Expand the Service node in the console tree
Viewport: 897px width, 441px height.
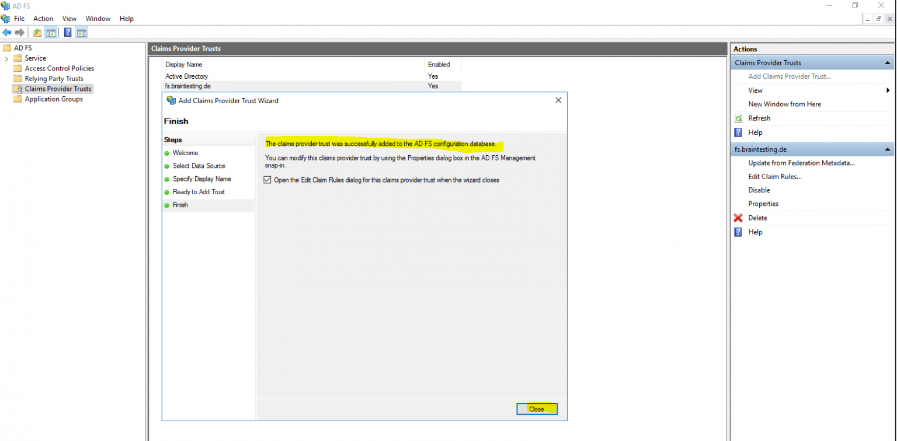(5, 58)
